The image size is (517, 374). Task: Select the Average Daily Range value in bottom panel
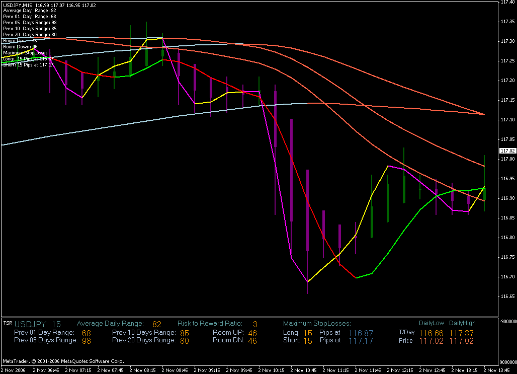(157, 324)
